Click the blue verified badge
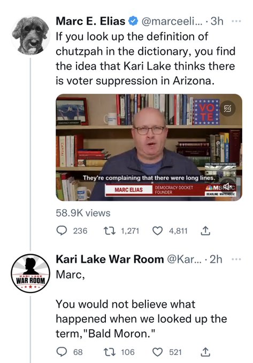253x363 pixels. coord(133,21)
